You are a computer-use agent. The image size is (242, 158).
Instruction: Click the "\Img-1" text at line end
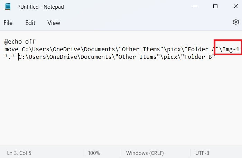tap(229, 49)
